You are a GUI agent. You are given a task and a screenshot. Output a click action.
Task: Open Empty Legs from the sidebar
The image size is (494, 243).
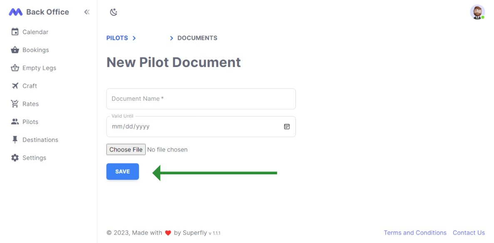tap(14, 67)
